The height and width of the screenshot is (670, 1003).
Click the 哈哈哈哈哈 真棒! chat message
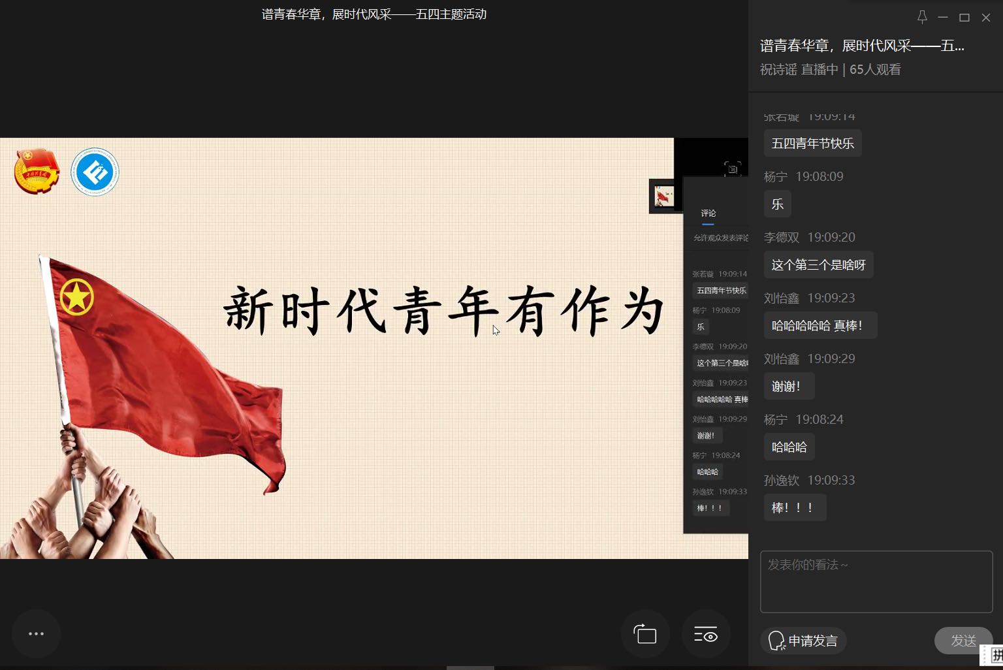(x=820, y=326)
